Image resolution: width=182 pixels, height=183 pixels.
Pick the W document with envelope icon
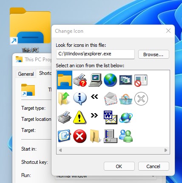click(x=111, y=117)
